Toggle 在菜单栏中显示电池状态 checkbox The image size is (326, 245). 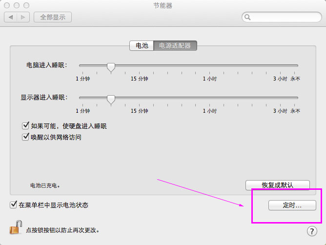point(13,204)
